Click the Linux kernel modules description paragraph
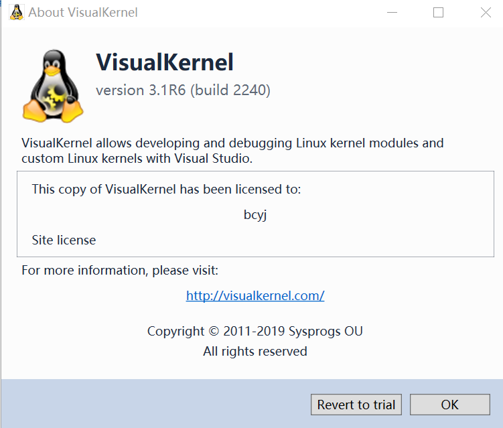 [x=232, y=151]
